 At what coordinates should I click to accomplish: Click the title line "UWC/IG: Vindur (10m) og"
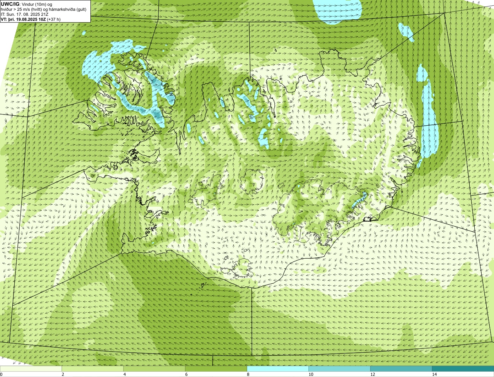pyautogui.click(x=27, y=4)
